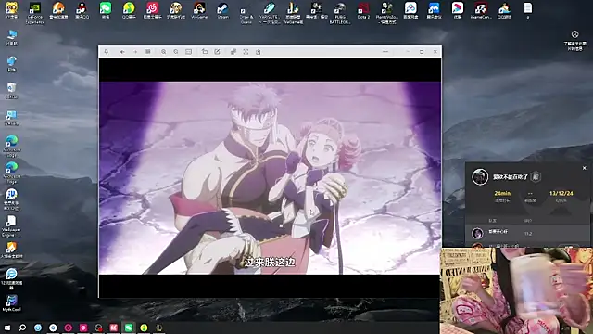The width and height of the screenshot is (593, 334).
Task: Click the player avatar in popup panel
Action: pos(480,177)
